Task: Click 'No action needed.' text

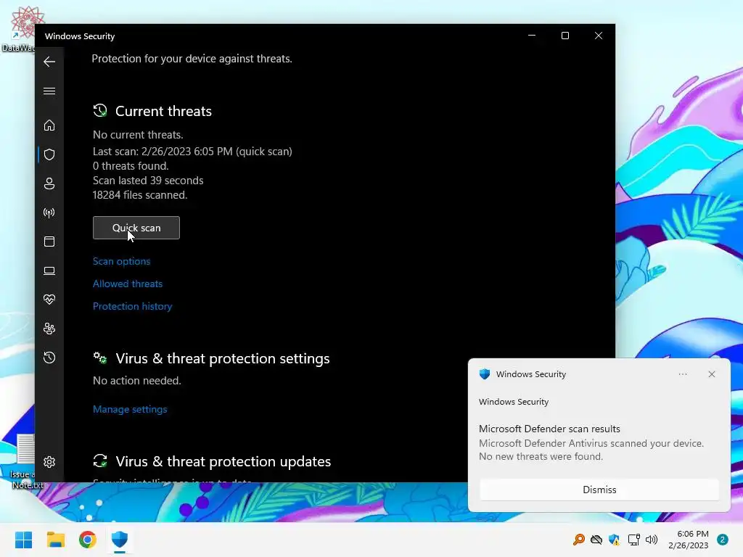Action: coord(137,381)
